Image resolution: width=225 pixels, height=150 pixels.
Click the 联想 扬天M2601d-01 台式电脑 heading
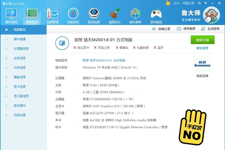coord(103,40)
